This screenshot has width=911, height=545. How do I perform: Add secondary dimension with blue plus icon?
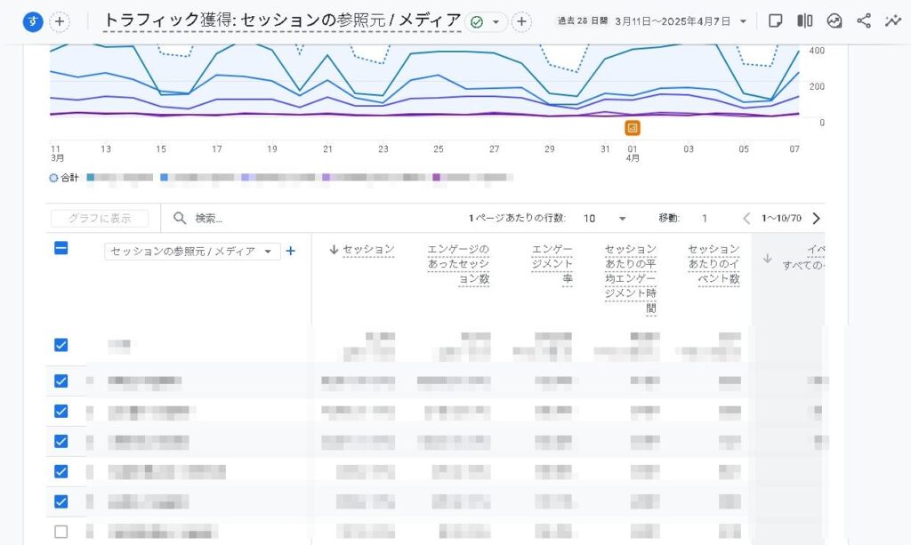pyautogui.click(x=290, y=251)
